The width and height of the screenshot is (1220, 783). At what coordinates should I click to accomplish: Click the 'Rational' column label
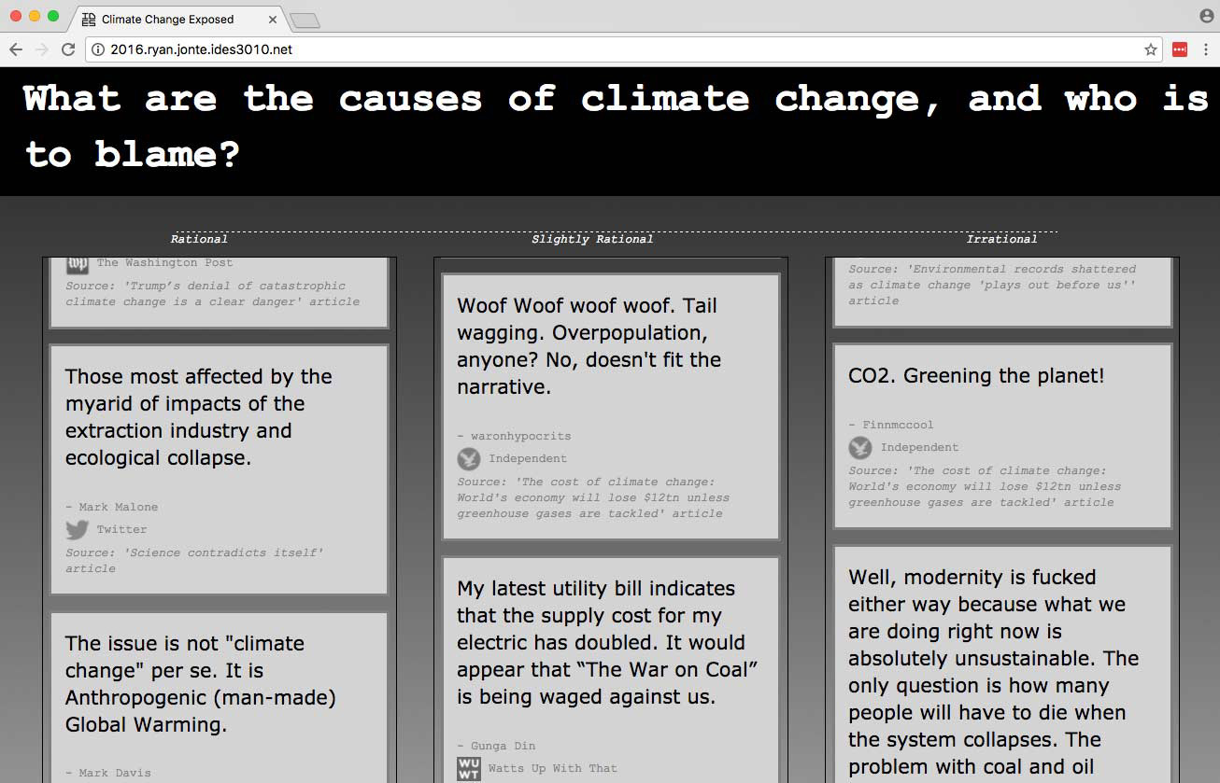[x=199, y=239]
